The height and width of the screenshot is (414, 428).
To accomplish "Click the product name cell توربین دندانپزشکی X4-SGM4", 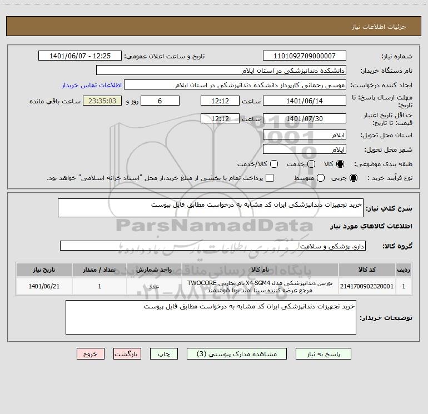I will (260, 286).
